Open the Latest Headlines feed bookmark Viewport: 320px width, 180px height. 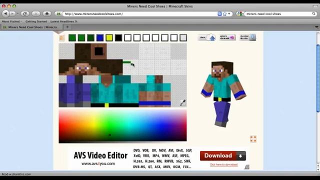click(x=63, y=21)
